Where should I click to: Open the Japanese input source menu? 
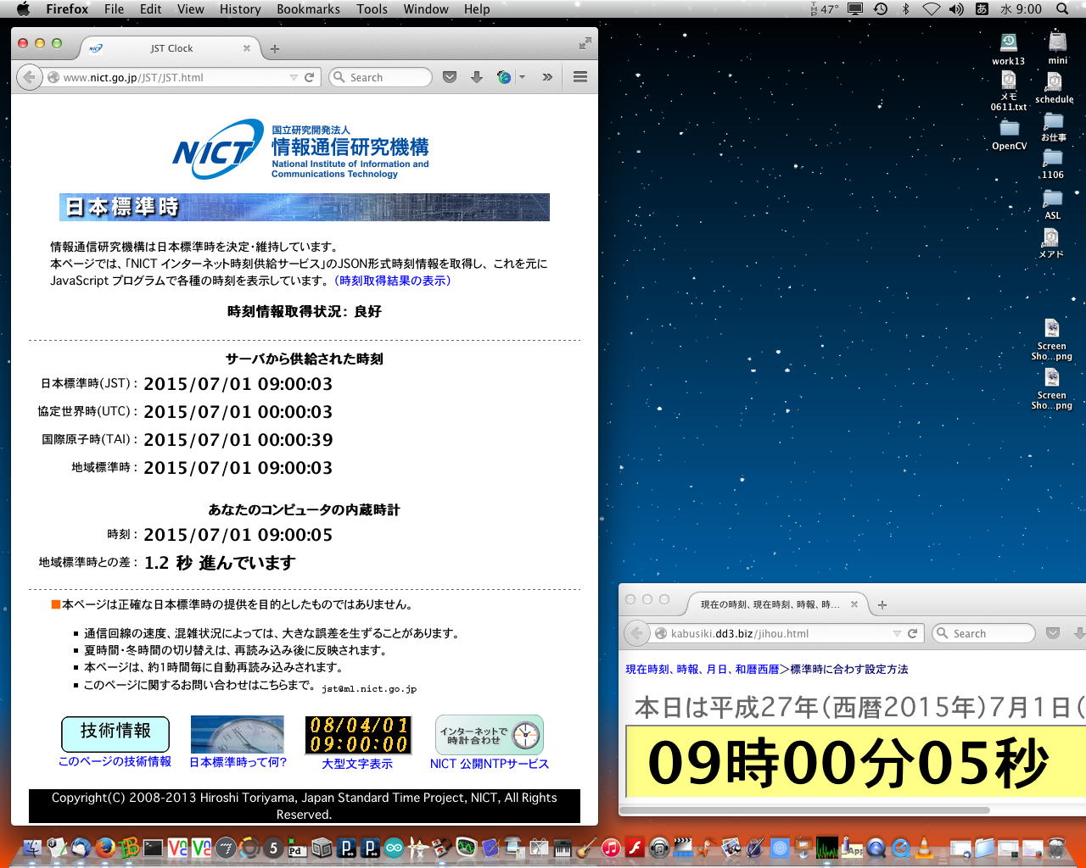pos(982,9)
